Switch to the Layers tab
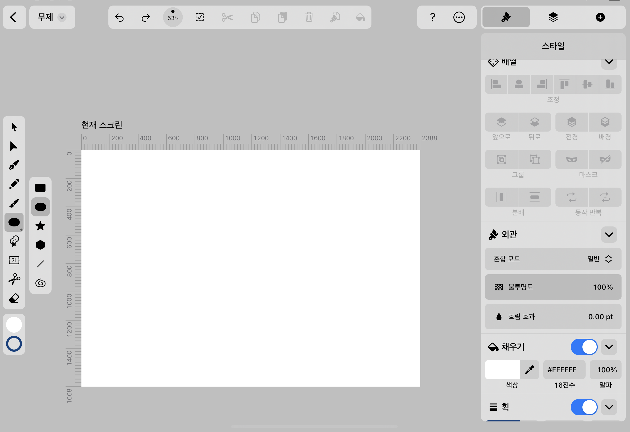The width and height of the screenshot is (630, 432). pyautogui.click(x=553, y=18)
